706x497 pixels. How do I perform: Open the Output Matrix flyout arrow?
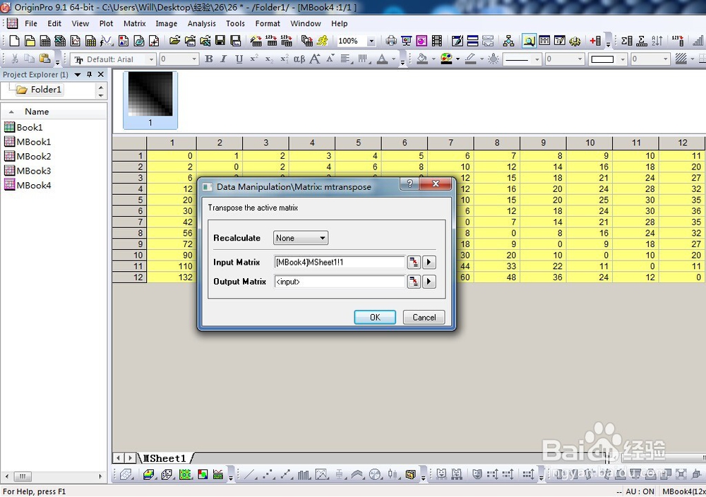429,282
